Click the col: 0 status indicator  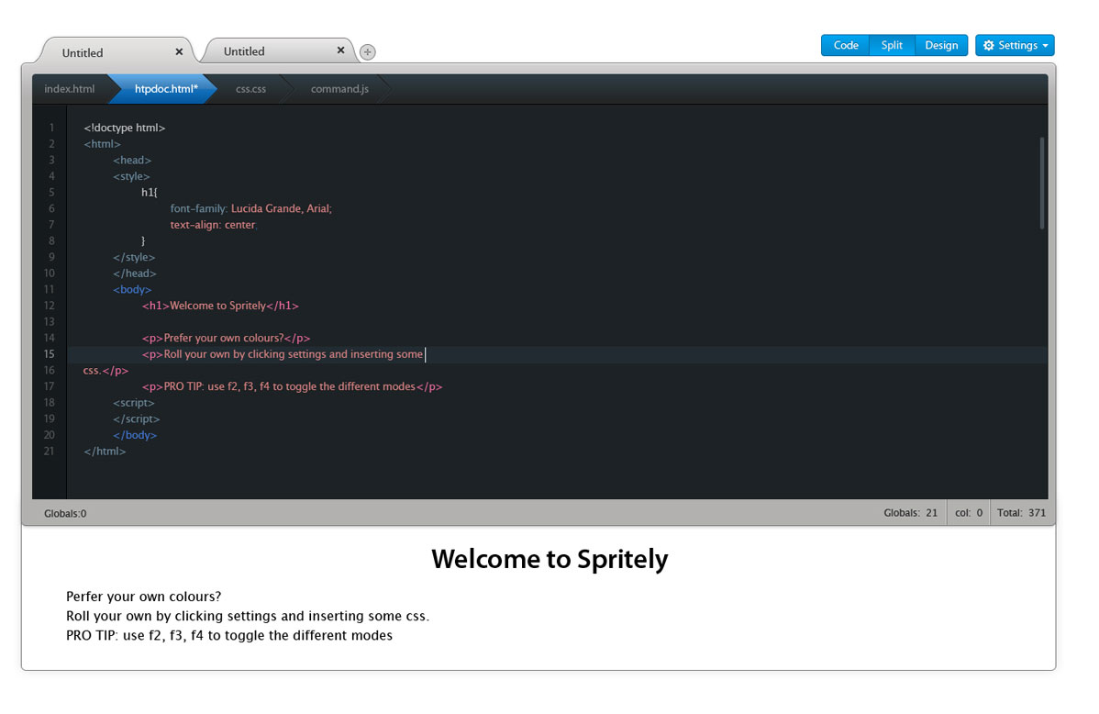(968, 513)
